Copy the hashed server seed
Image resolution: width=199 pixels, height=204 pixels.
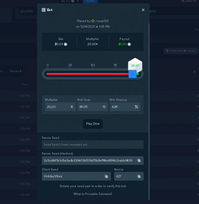pyautogui.click(x=139, y=160)
